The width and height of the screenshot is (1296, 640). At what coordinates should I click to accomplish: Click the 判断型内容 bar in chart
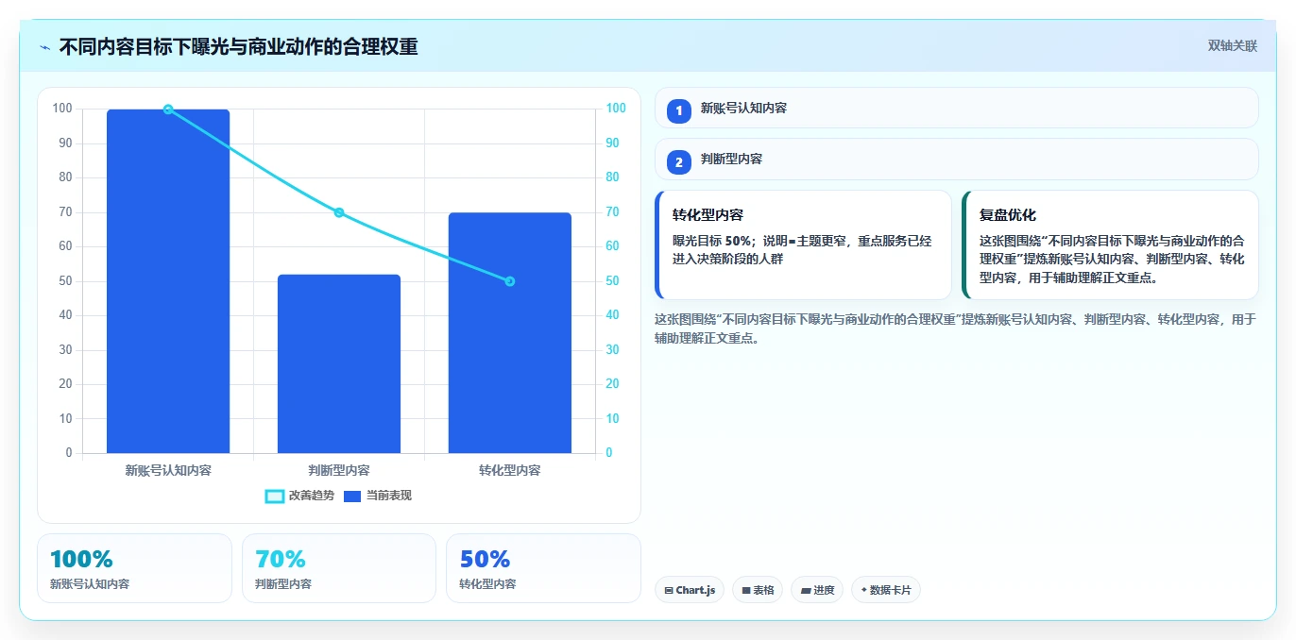[x=339, y=364]
